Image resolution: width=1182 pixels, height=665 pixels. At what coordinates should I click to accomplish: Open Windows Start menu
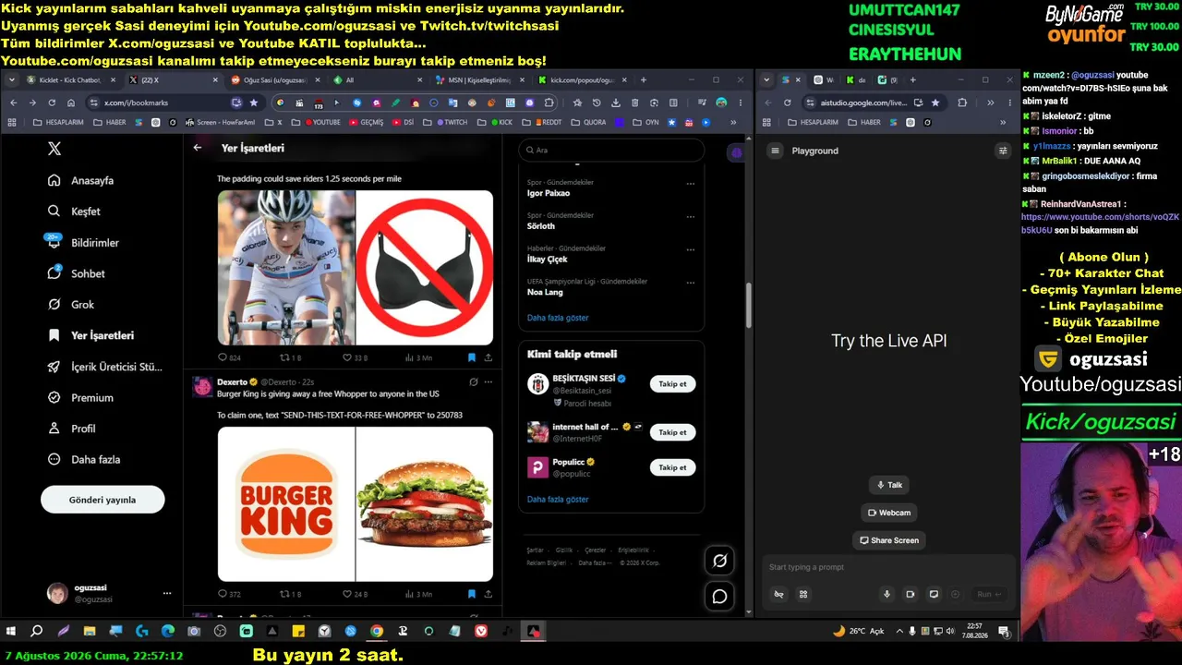[x=11, y=632]
